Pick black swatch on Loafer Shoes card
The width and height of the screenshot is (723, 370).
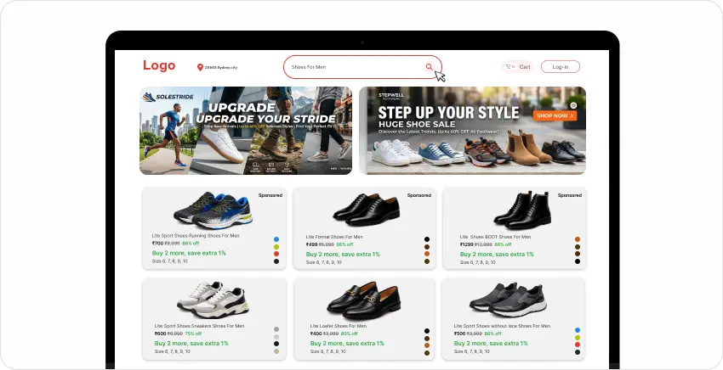click(427, 331)
